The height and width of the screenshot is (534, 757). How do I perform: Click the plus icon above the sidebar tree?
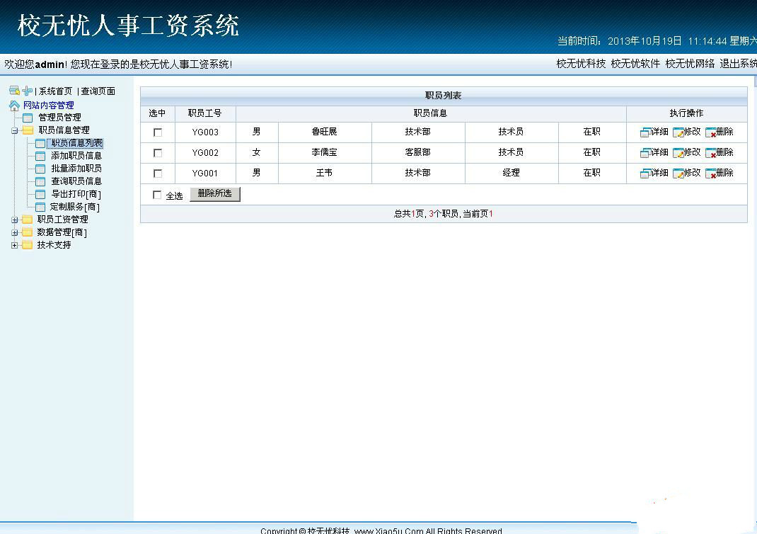(28, 91)
